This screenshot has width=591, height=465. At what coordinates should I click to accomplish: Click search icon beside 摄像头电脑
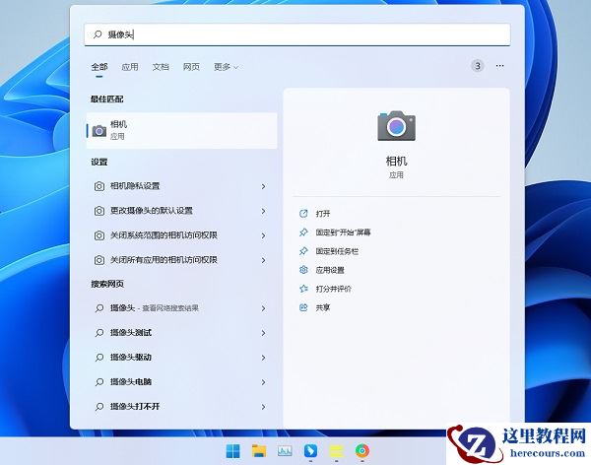99,382
